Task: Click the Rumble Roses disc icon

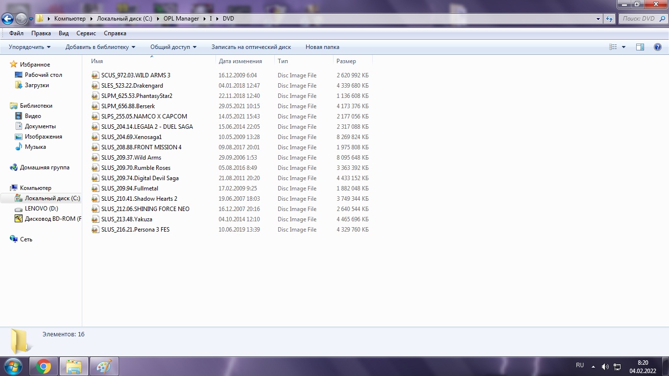Action: [x=95, y=168]
